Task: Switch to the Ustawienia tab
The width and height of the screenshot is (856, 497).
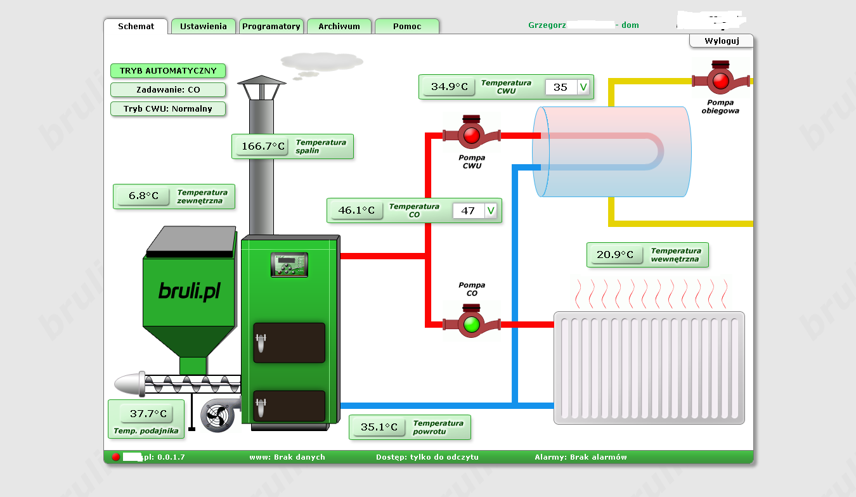Action: 203,27
